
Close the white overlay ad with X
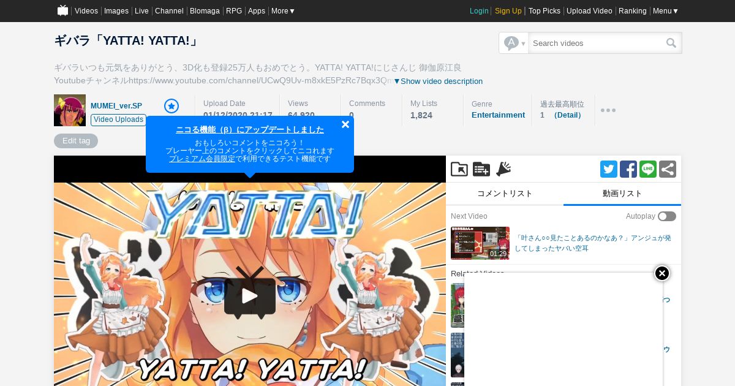tap(662, 273)
